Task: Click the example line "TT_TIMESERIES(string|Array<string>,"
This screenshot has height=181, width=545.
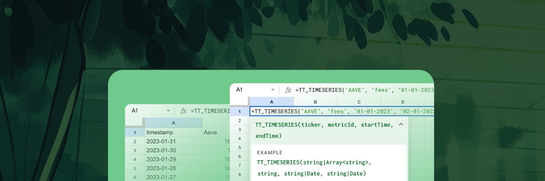Action: (314, 163)
